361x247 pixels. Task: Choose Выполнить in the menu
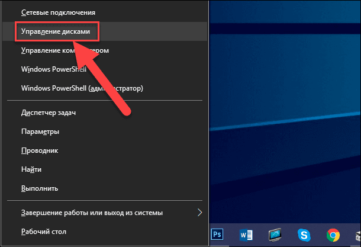tap(105, 188)
